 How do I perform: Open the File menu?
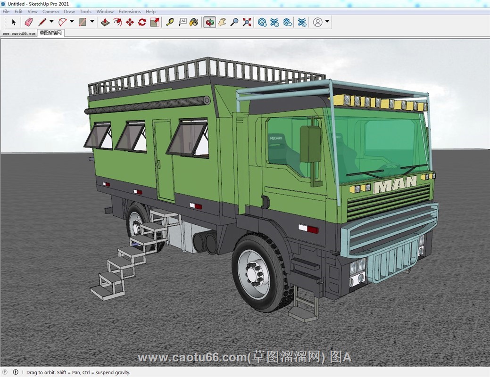[6, 12]
